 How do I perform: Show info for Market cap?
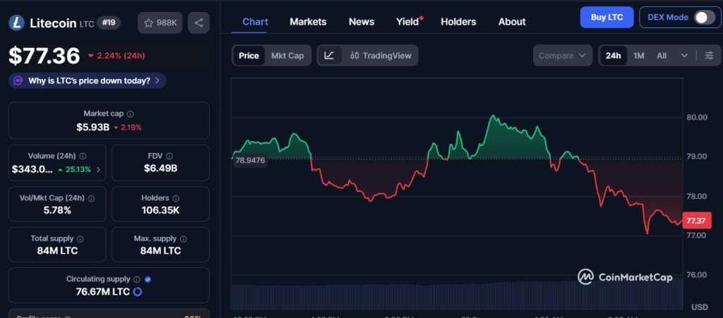(131, 114)
